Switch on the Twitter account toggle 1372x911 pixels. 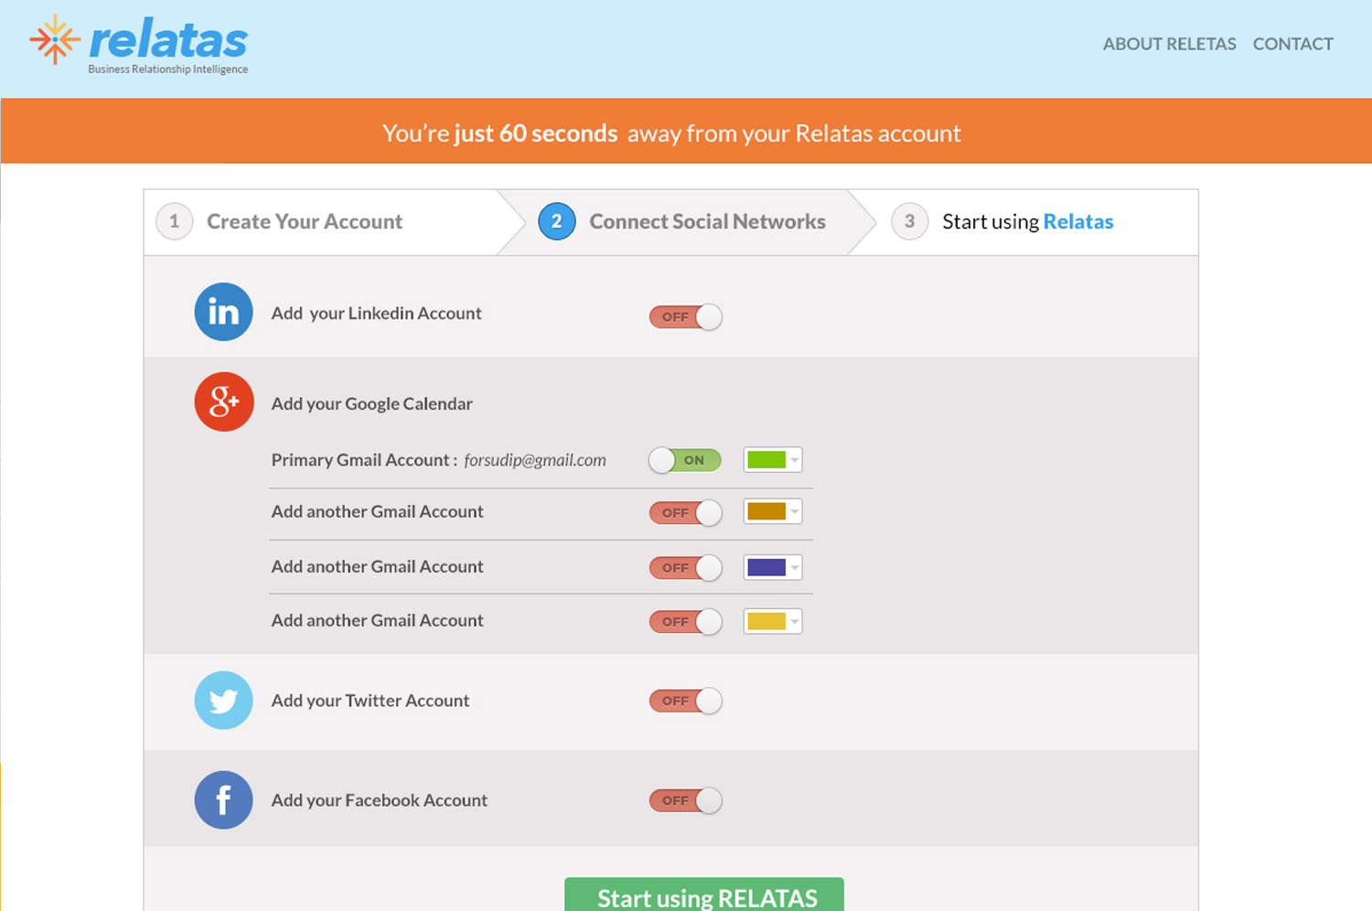tap(685, 701)
